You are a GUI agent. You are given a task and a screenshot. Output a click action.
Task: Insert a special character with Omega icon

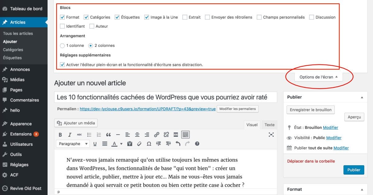click(149, 144)
